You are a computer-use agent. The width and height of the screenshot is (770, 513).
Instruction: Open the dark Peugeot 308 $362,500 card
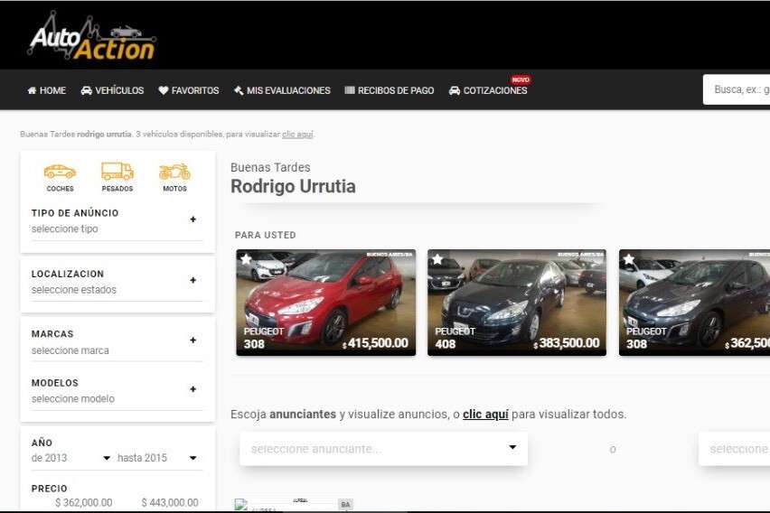(x=694, y=303)
